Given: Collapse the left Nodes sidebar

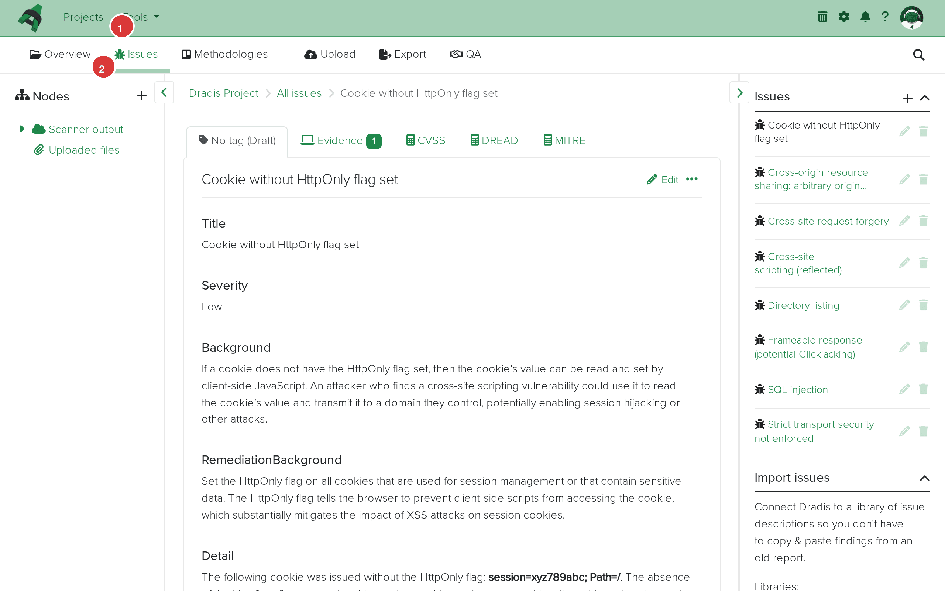Looking at the screenshot, I should click(x=164, y=93).
